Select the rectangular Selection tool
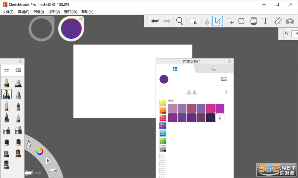This screenshot has width=298, height=178. [x=193, y=21]
